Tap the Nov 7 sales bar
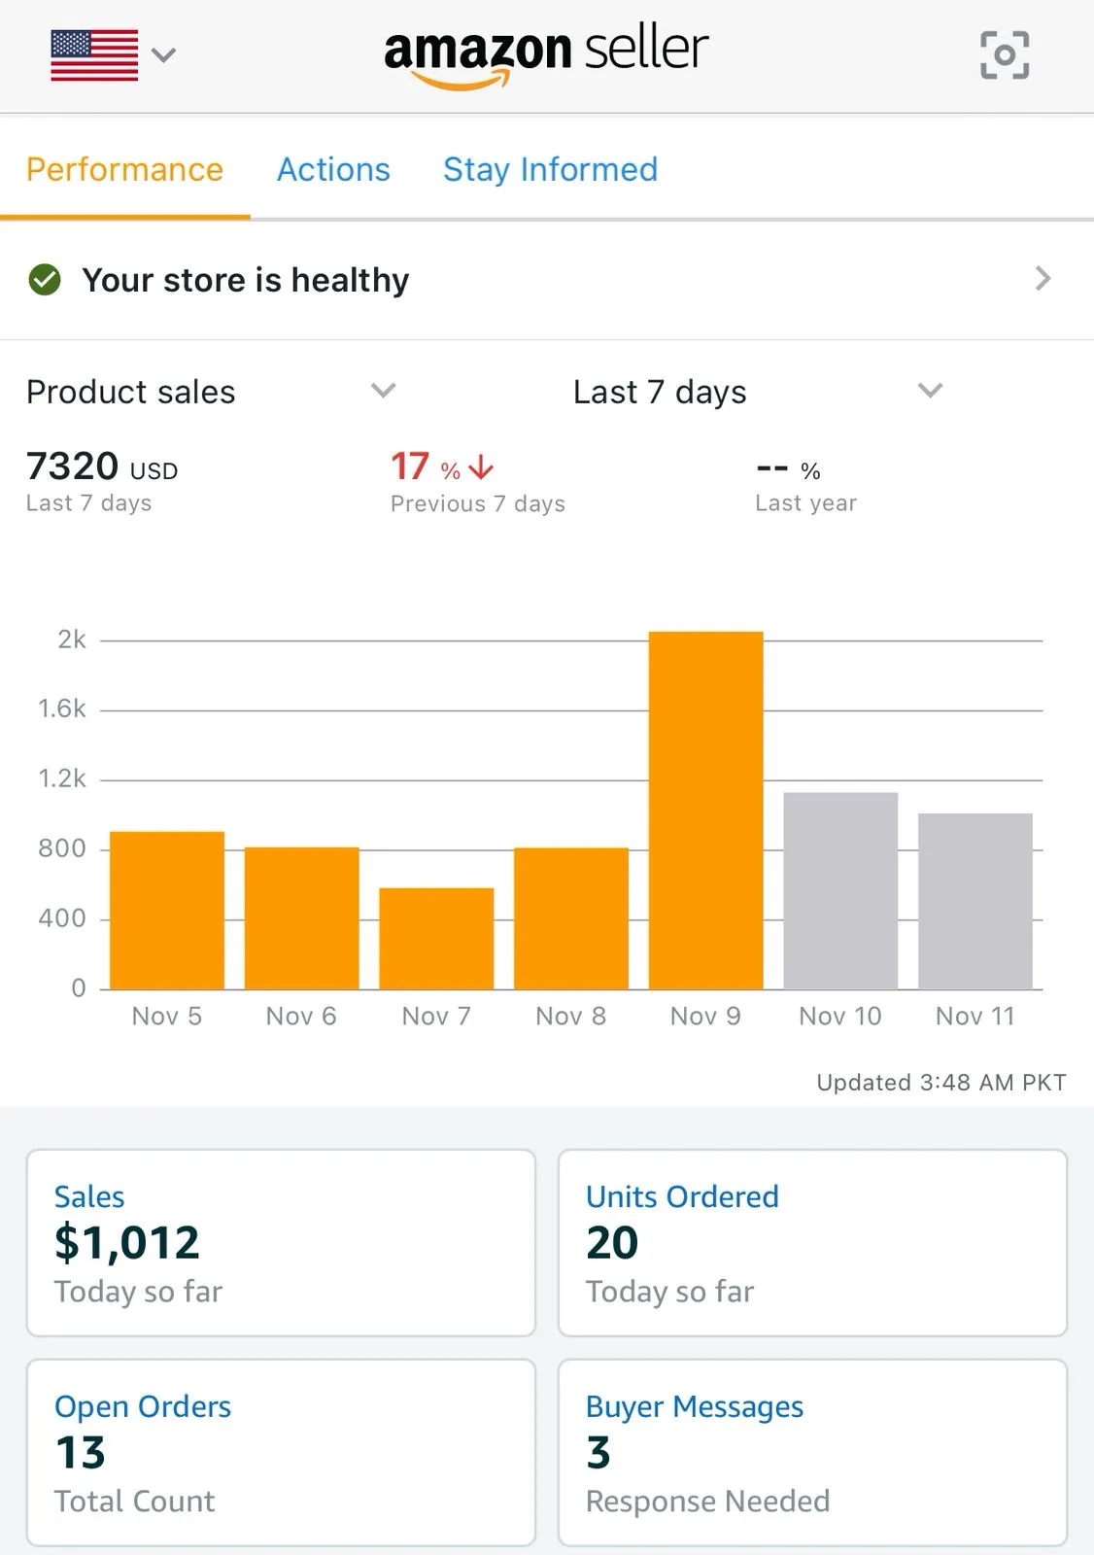This screenshot has width=1094, height=1555. (436, 939)
